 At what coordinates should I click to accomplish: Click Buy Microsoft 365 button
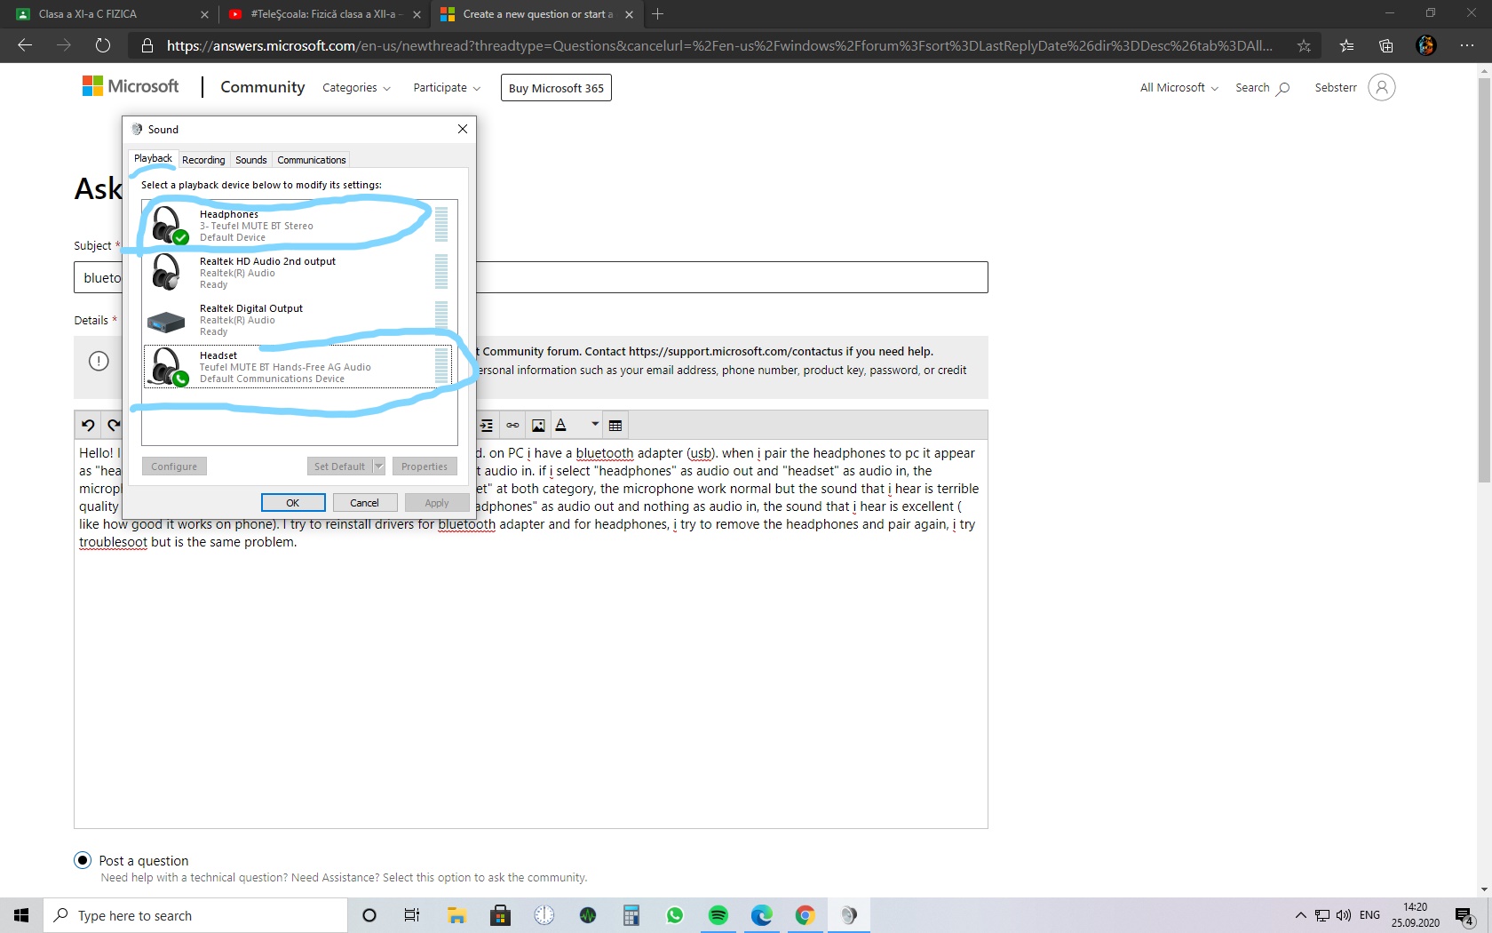click(556, 88)
